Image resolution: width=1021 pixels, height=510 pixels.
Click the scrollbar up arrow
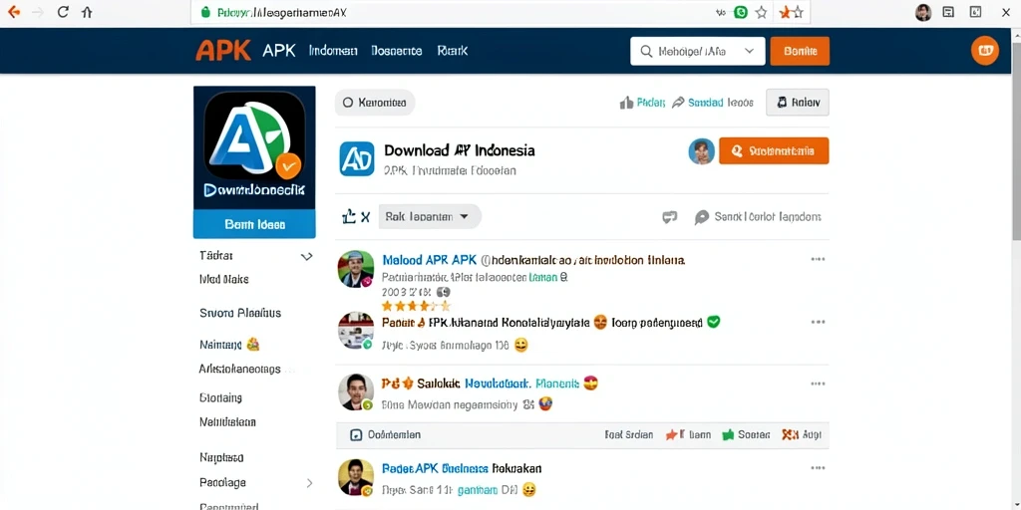(x=1016, y=33)
